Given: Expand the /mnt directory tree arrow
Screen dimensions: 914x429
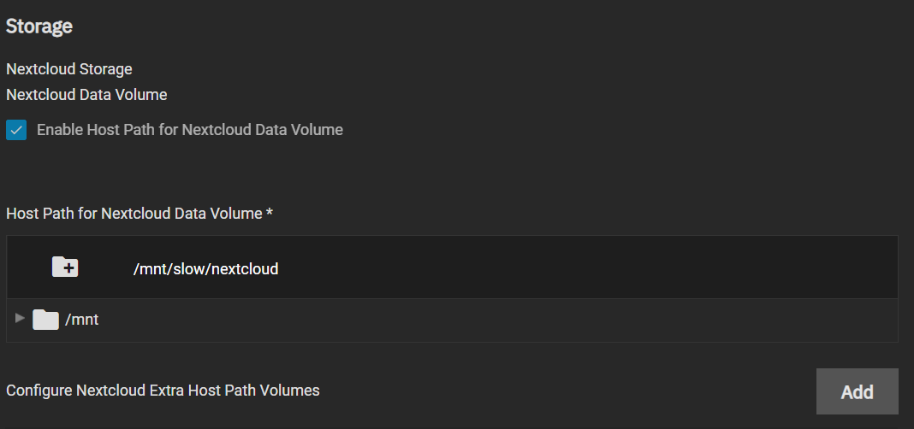Looking at the screenshot, I should pyautogui.click(x=20, y=319).
